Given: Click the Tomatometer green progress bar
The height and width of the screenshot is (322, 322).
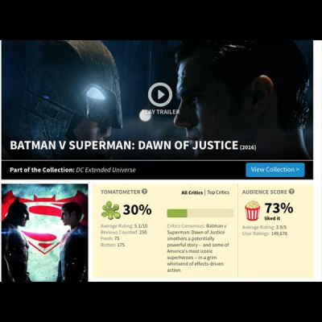Looking at the screenshot, I should (x=200, y=213).
